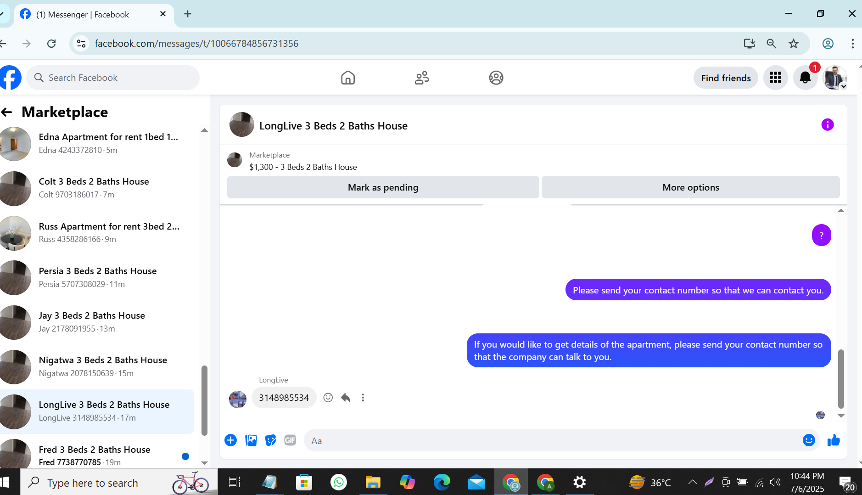The image size is (862, 495).
Task: Click the Facebook logo
Action: click(x=10, y=78)
